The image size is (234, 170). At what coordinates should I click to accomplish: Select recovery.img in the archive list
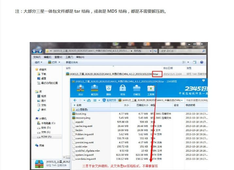coord(81,118)
